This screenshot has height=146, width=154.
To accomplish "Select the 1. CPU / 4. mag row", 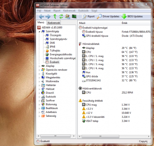I will [x=114, y=68].
